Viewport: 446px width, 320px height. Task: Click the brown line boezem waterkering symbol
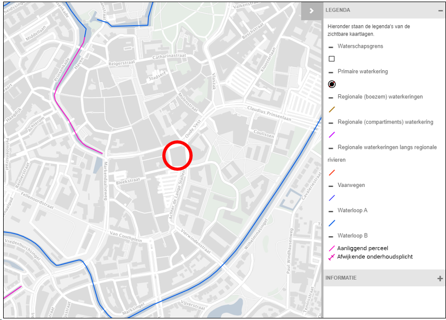tap(332, 109)
